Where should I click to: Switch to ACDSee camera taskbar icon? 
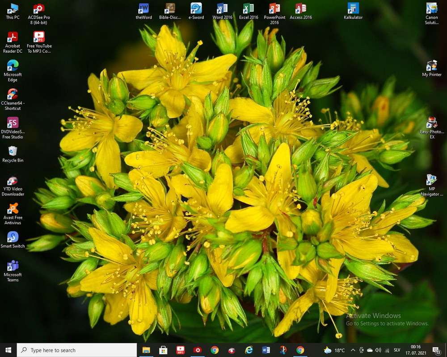[198, 350]
